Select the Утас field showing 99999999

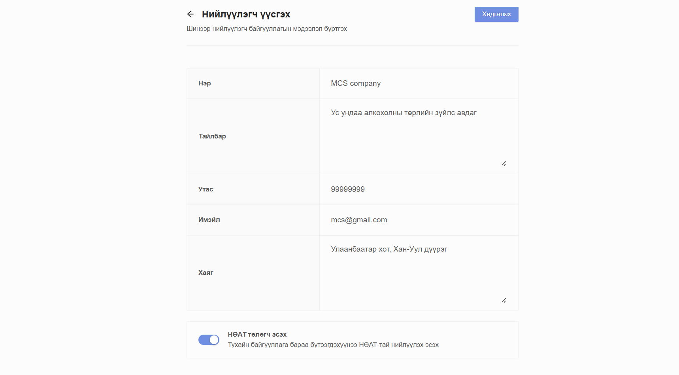[x=419, y=189]
